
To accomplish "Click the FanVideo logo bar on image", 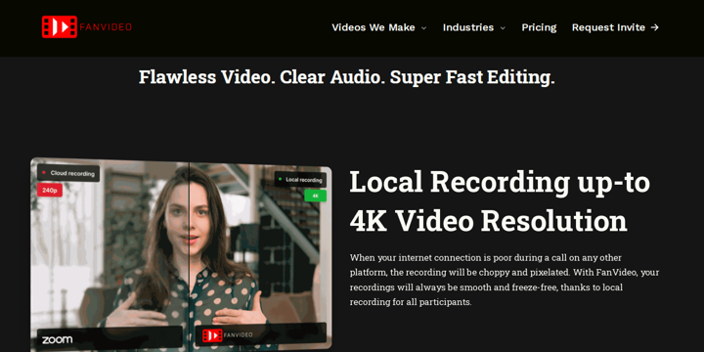I will tap(261, 334).
